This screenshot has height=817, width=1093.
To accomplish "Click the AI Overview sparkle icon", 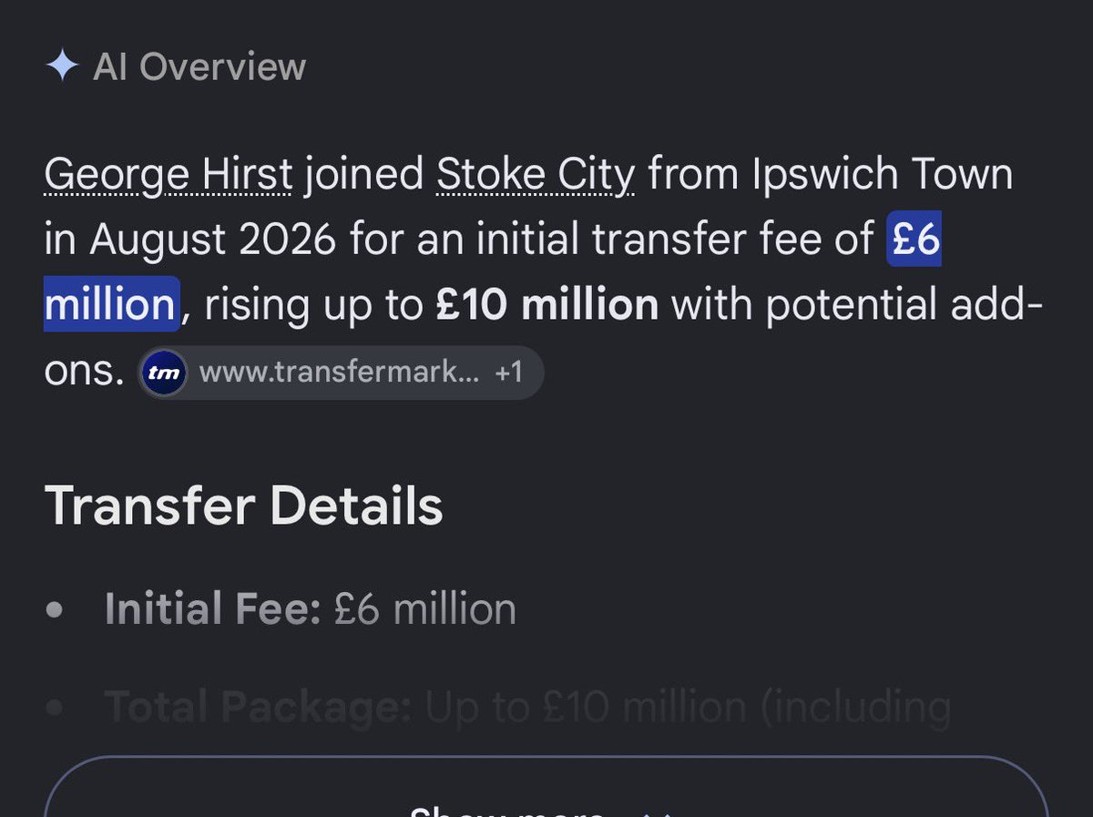I will 61,66.
